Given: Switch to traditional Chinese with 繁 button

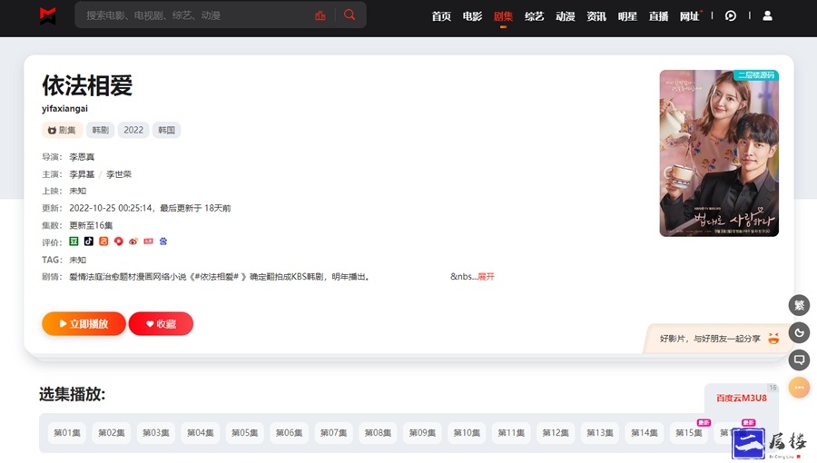Looking at the screenshot, I should click(x=799, y=305).
